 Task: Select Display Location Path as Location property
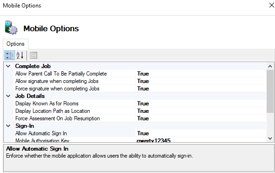pyautogui.click(x=74, y=111)
